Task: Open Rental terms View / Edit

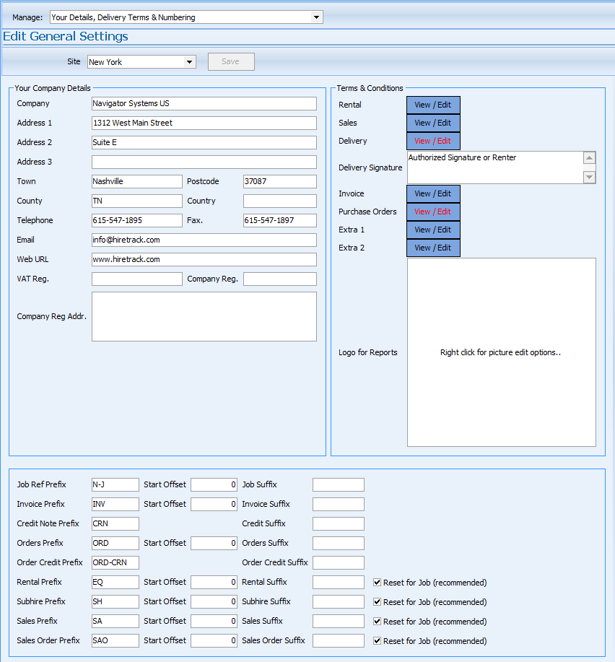Action: (x=433, y=105)
